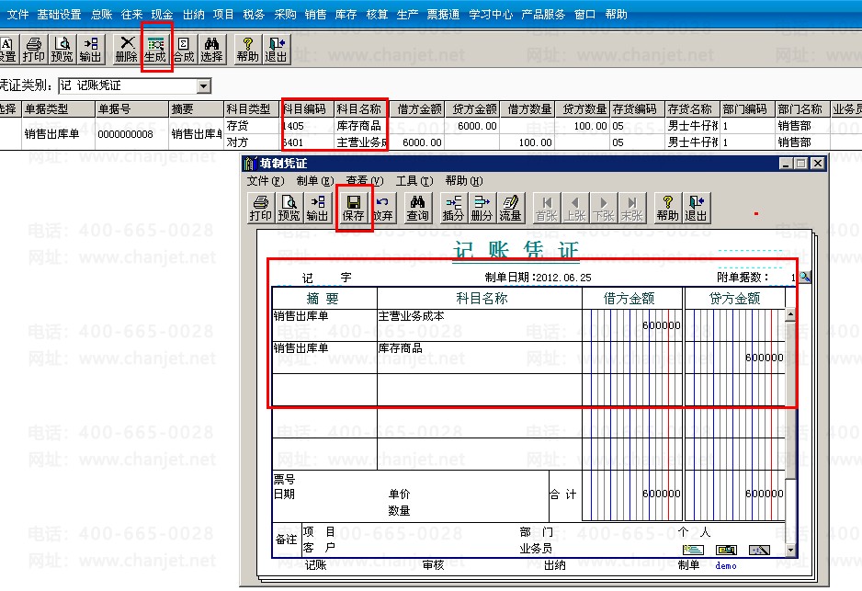Click the 部门名称 column header
Image resolution: width=862 pixels, height=591 pixels.
(802, 108)
